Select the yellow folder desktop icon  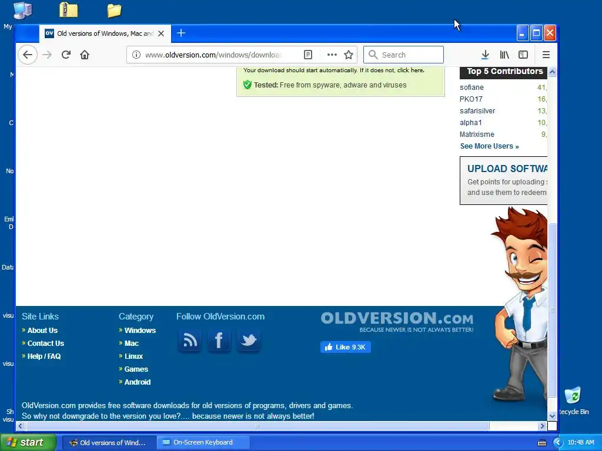point(114,11)
